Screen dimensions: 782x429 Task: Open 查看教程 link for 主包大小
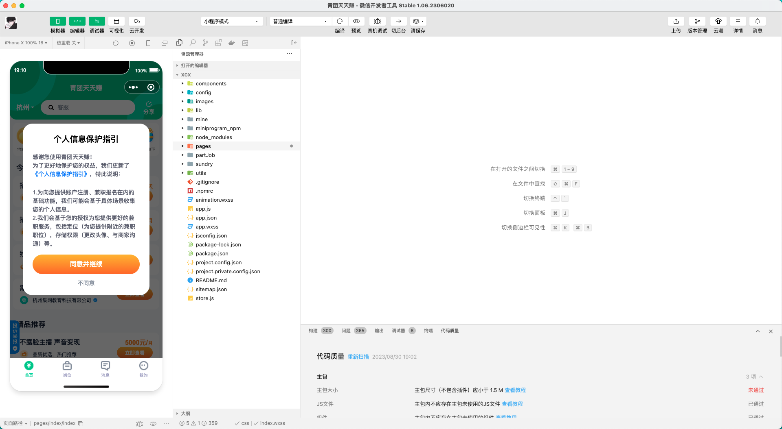tap(515, 390)
